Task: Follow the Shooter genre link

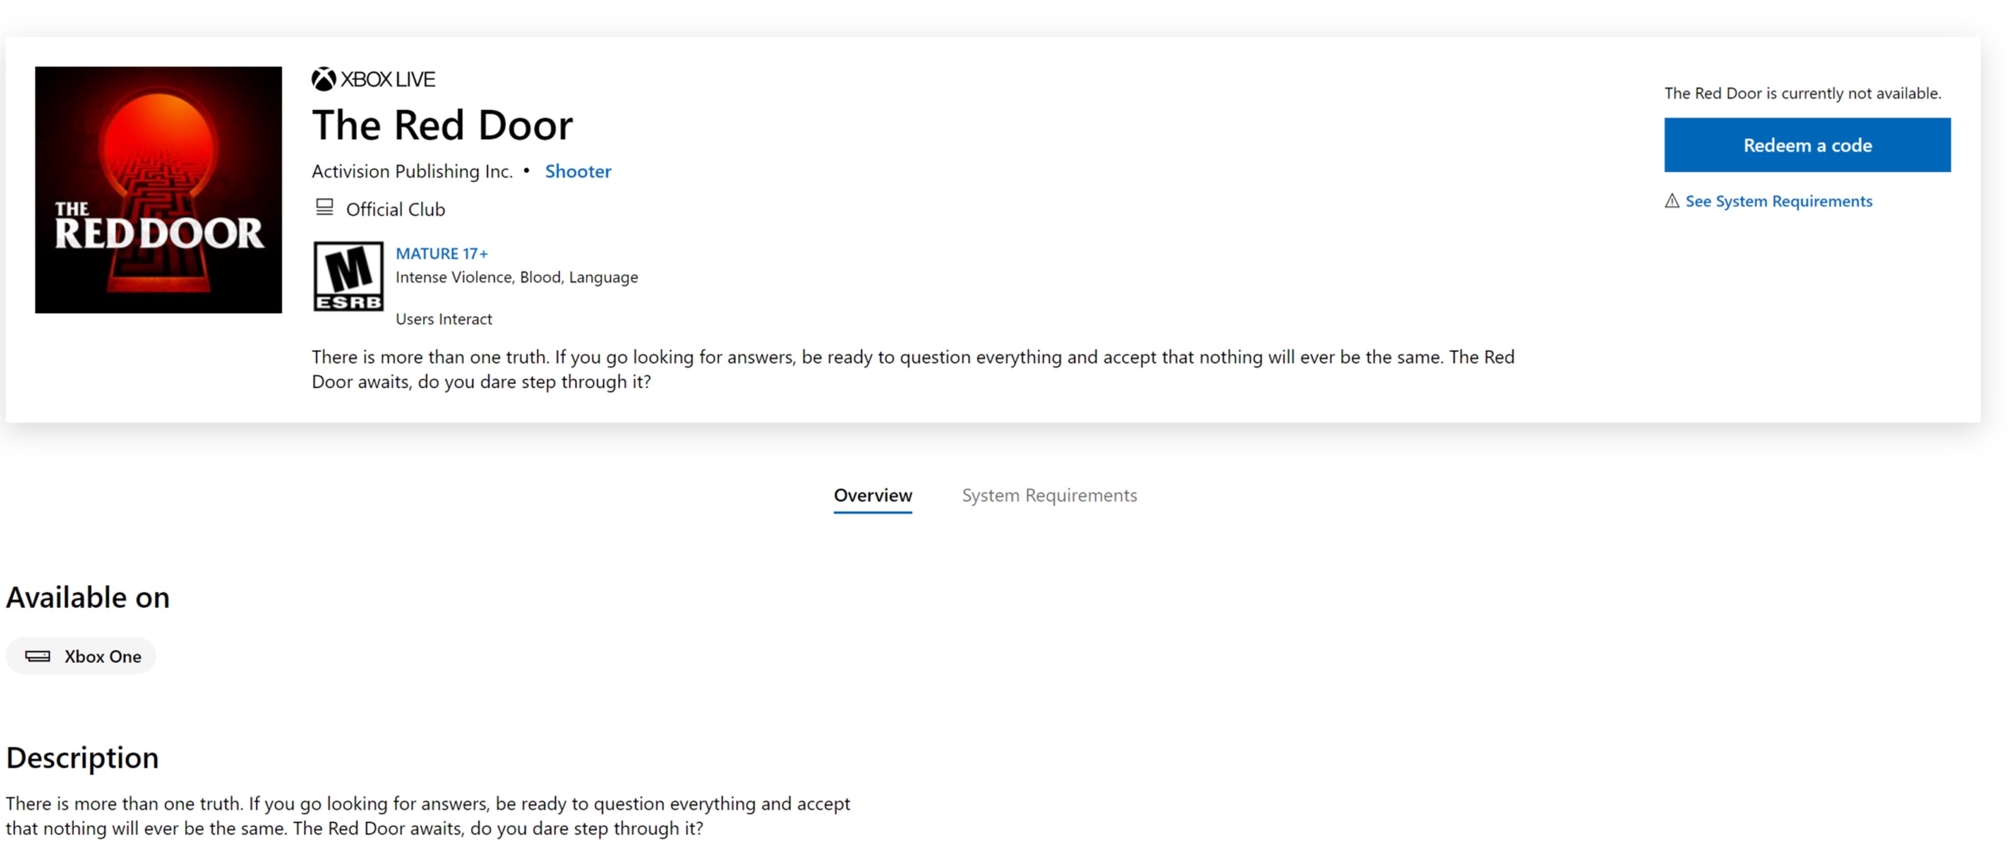Action: click(578, 171)
